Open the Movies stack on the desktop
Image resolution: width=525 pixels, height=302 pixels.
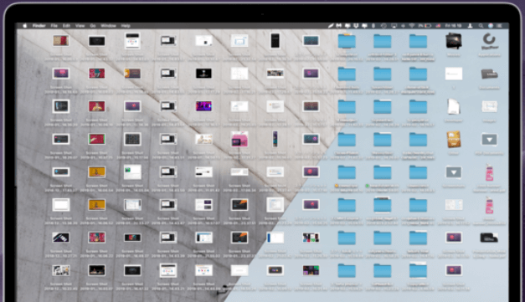point(454,41)
